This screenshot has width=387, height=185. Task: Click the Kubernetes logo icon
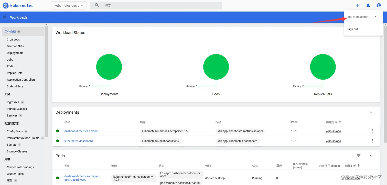(x=6, y=5)
